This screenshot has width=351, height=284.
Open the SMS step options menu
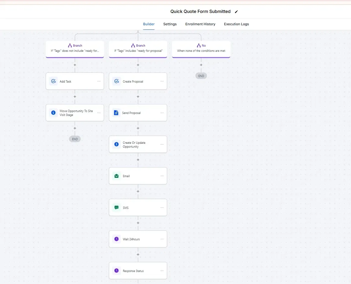pyautogui.click(x=162, y=208)
